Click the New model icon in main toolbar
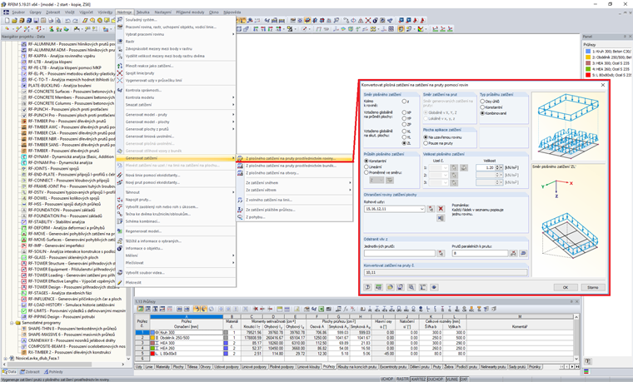633x382 pixels. pyautogui.click(x=7, y=20)
